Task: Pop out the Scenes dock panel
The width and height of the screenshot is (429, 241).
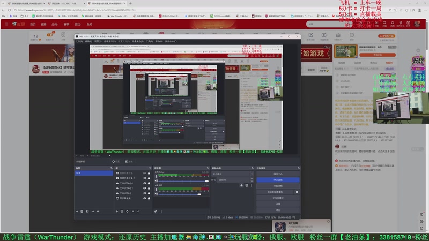Action: pos(112,168)
